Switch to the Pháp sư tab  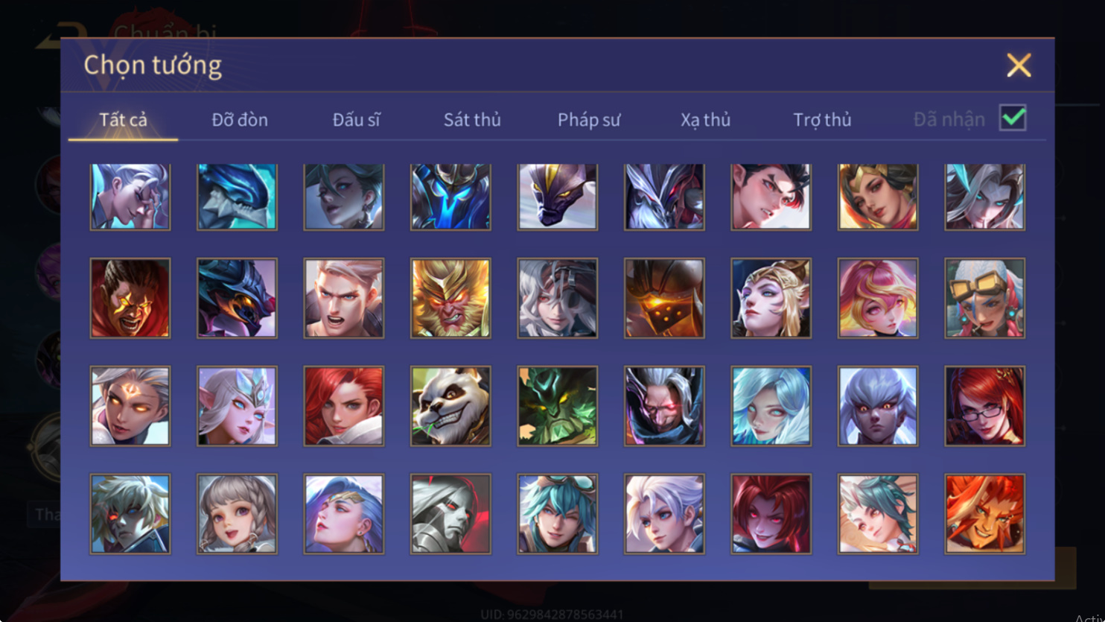point(589,119)
